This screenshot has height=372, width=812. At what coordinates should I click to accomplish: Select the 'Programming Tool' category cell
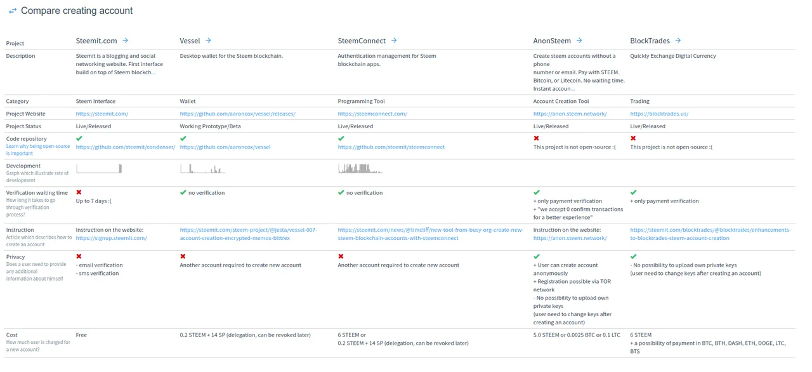(361, 101)
